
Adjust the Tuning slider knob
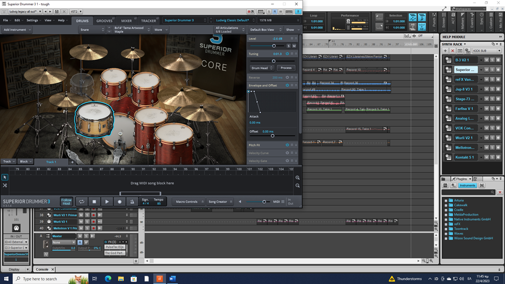[x=273, y=61]
